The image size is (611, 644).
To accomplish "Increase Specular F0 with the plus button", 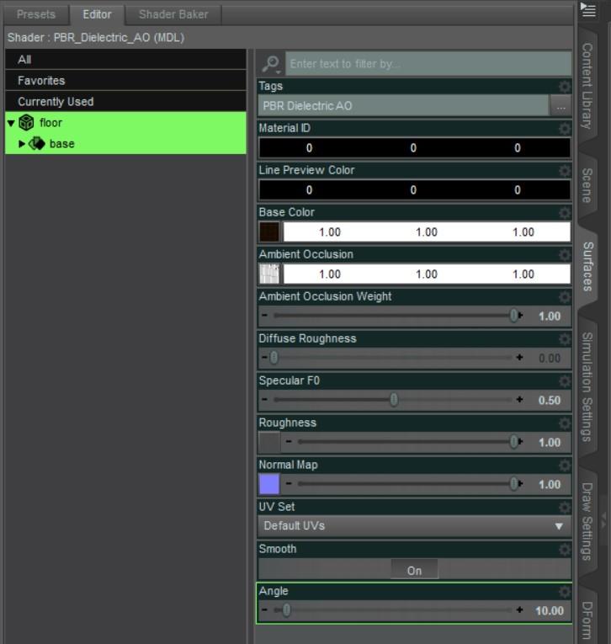I will [x=519, y=399].
